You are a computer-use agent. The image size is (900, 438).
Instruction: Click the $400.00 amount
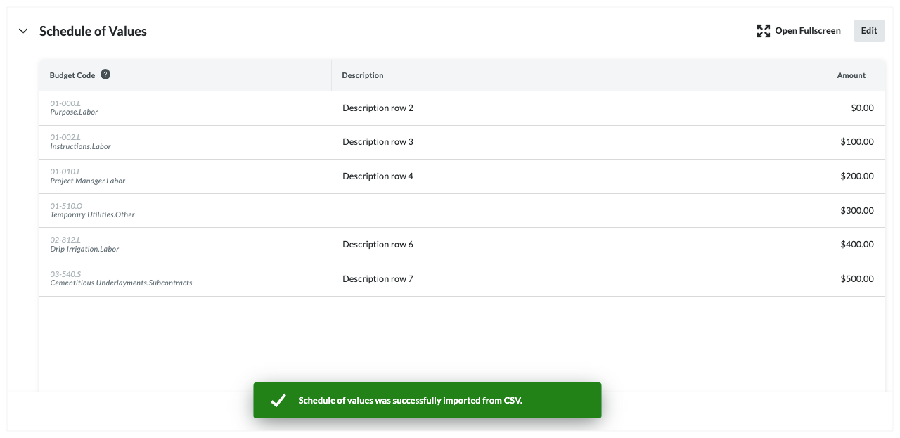tap(857, 245)
